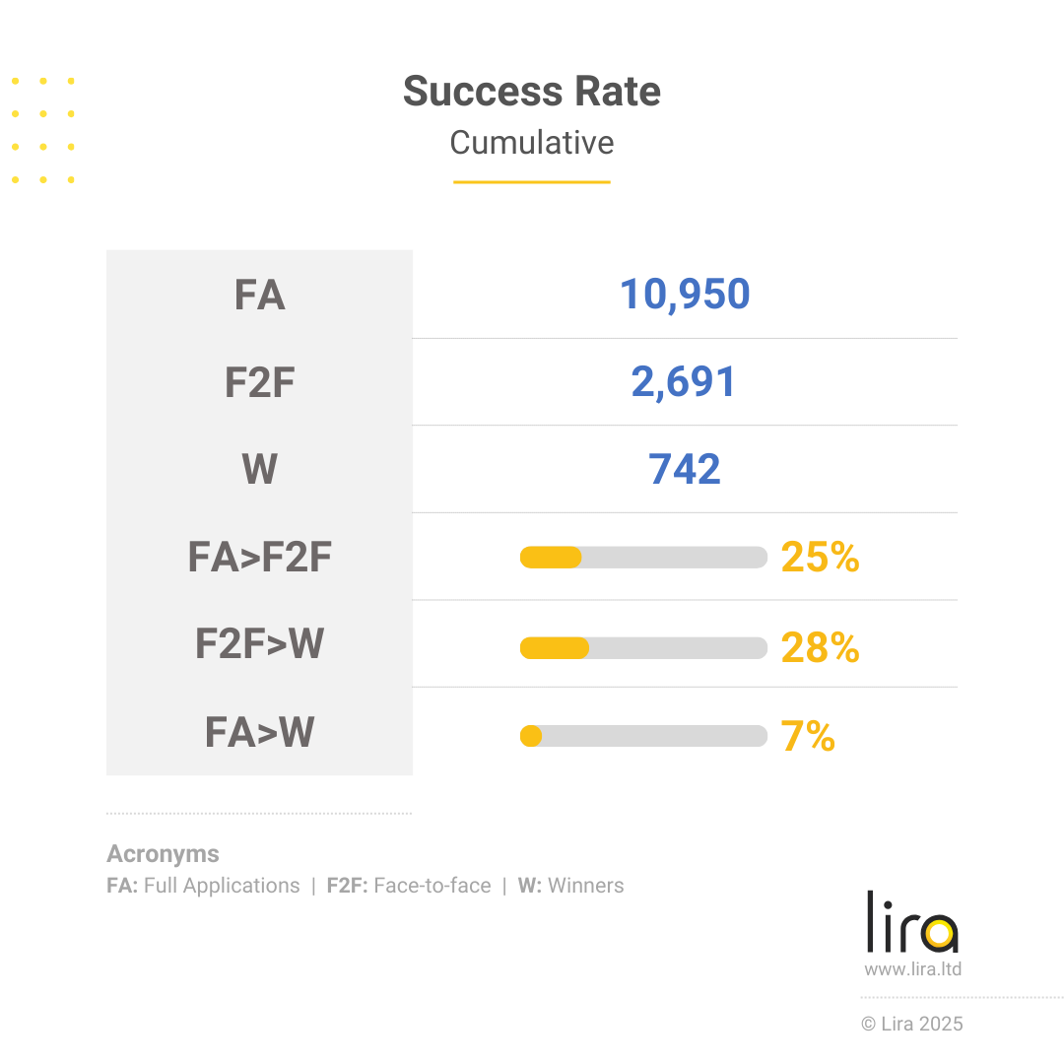Image resolution: width=1064 pixels, height=1064 pixels.
Task: Click the Acronyms heading
Action: (x=163, y=854)
